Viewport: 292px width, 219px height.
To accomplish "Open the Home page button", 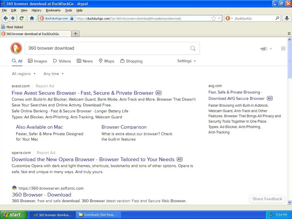I will 32,18.
